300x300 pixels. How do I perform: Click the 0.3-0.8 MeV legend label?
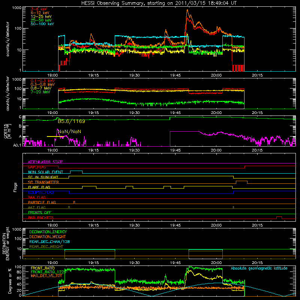click(43, 84)
